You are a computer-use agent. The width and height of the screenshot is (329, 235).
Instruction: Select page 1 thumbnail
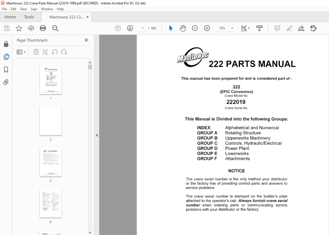coord(51,80)
